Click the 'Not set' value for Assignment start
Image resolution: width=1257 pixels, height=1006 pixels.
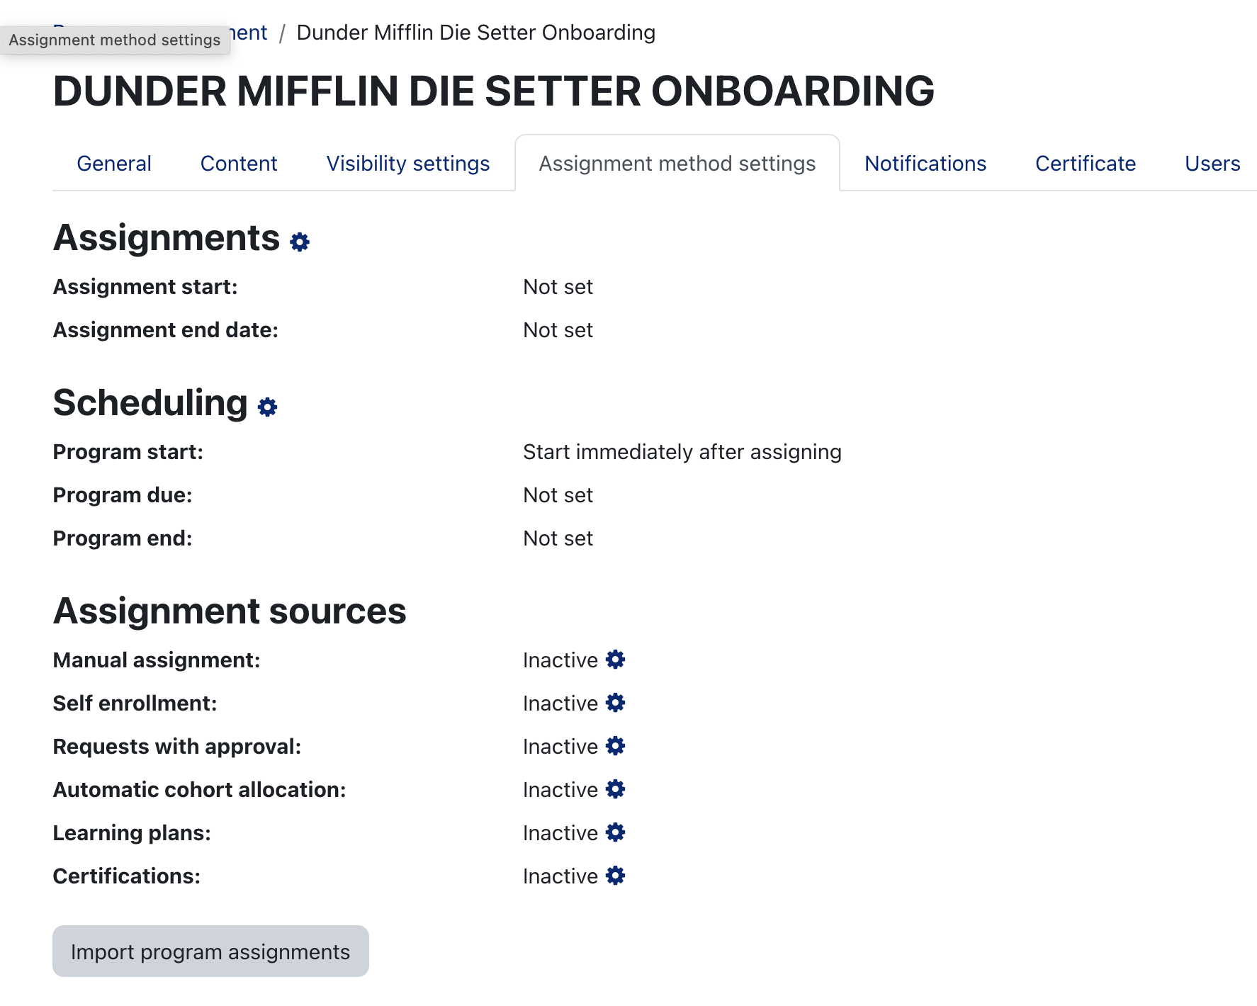pyautogui.click(x=558, y=287)
